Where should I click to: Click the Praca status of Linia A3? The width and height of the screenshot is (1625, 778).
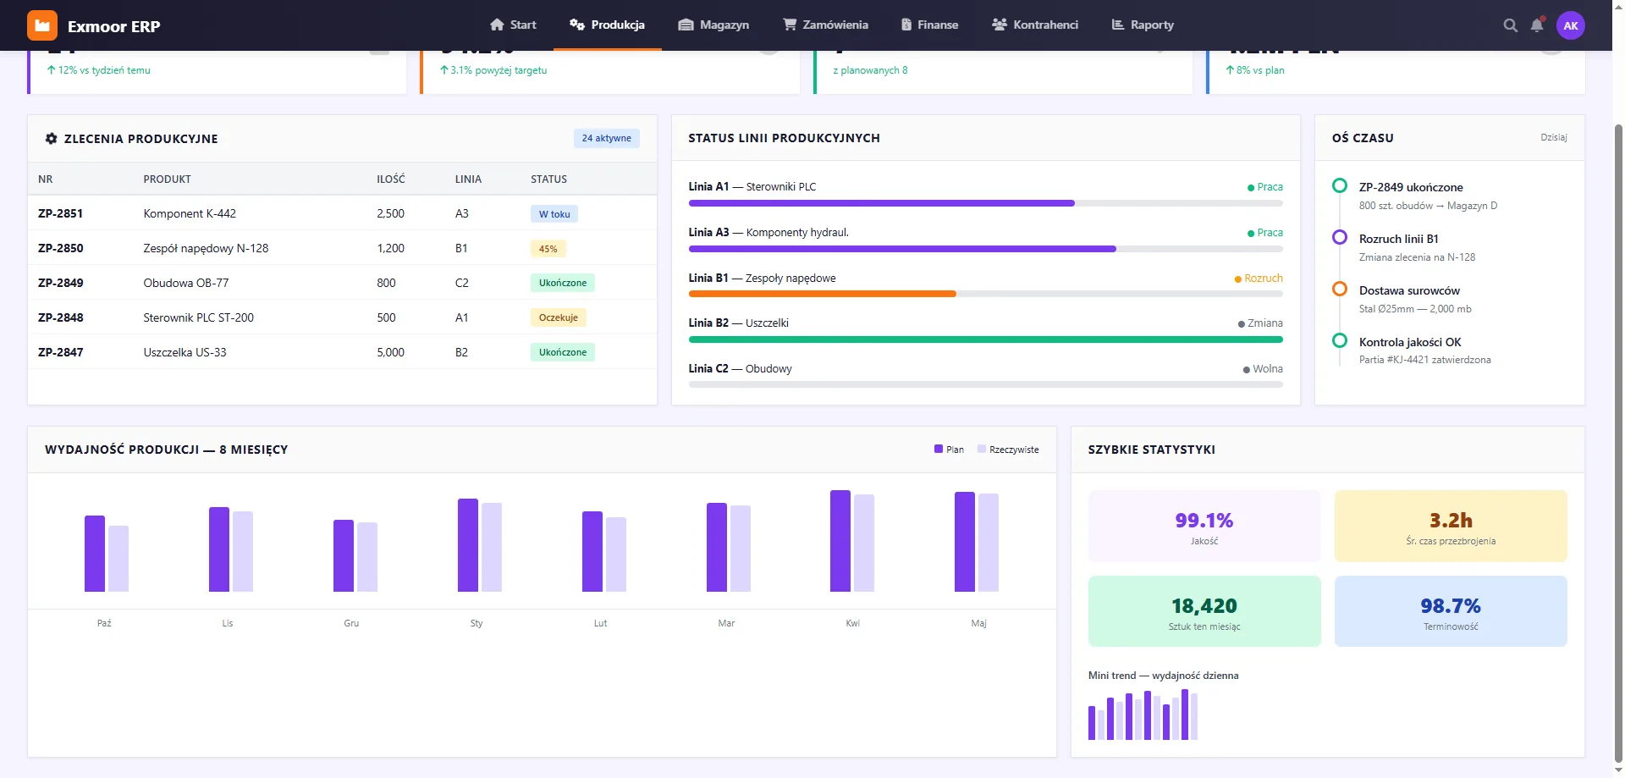(1265, 233)
